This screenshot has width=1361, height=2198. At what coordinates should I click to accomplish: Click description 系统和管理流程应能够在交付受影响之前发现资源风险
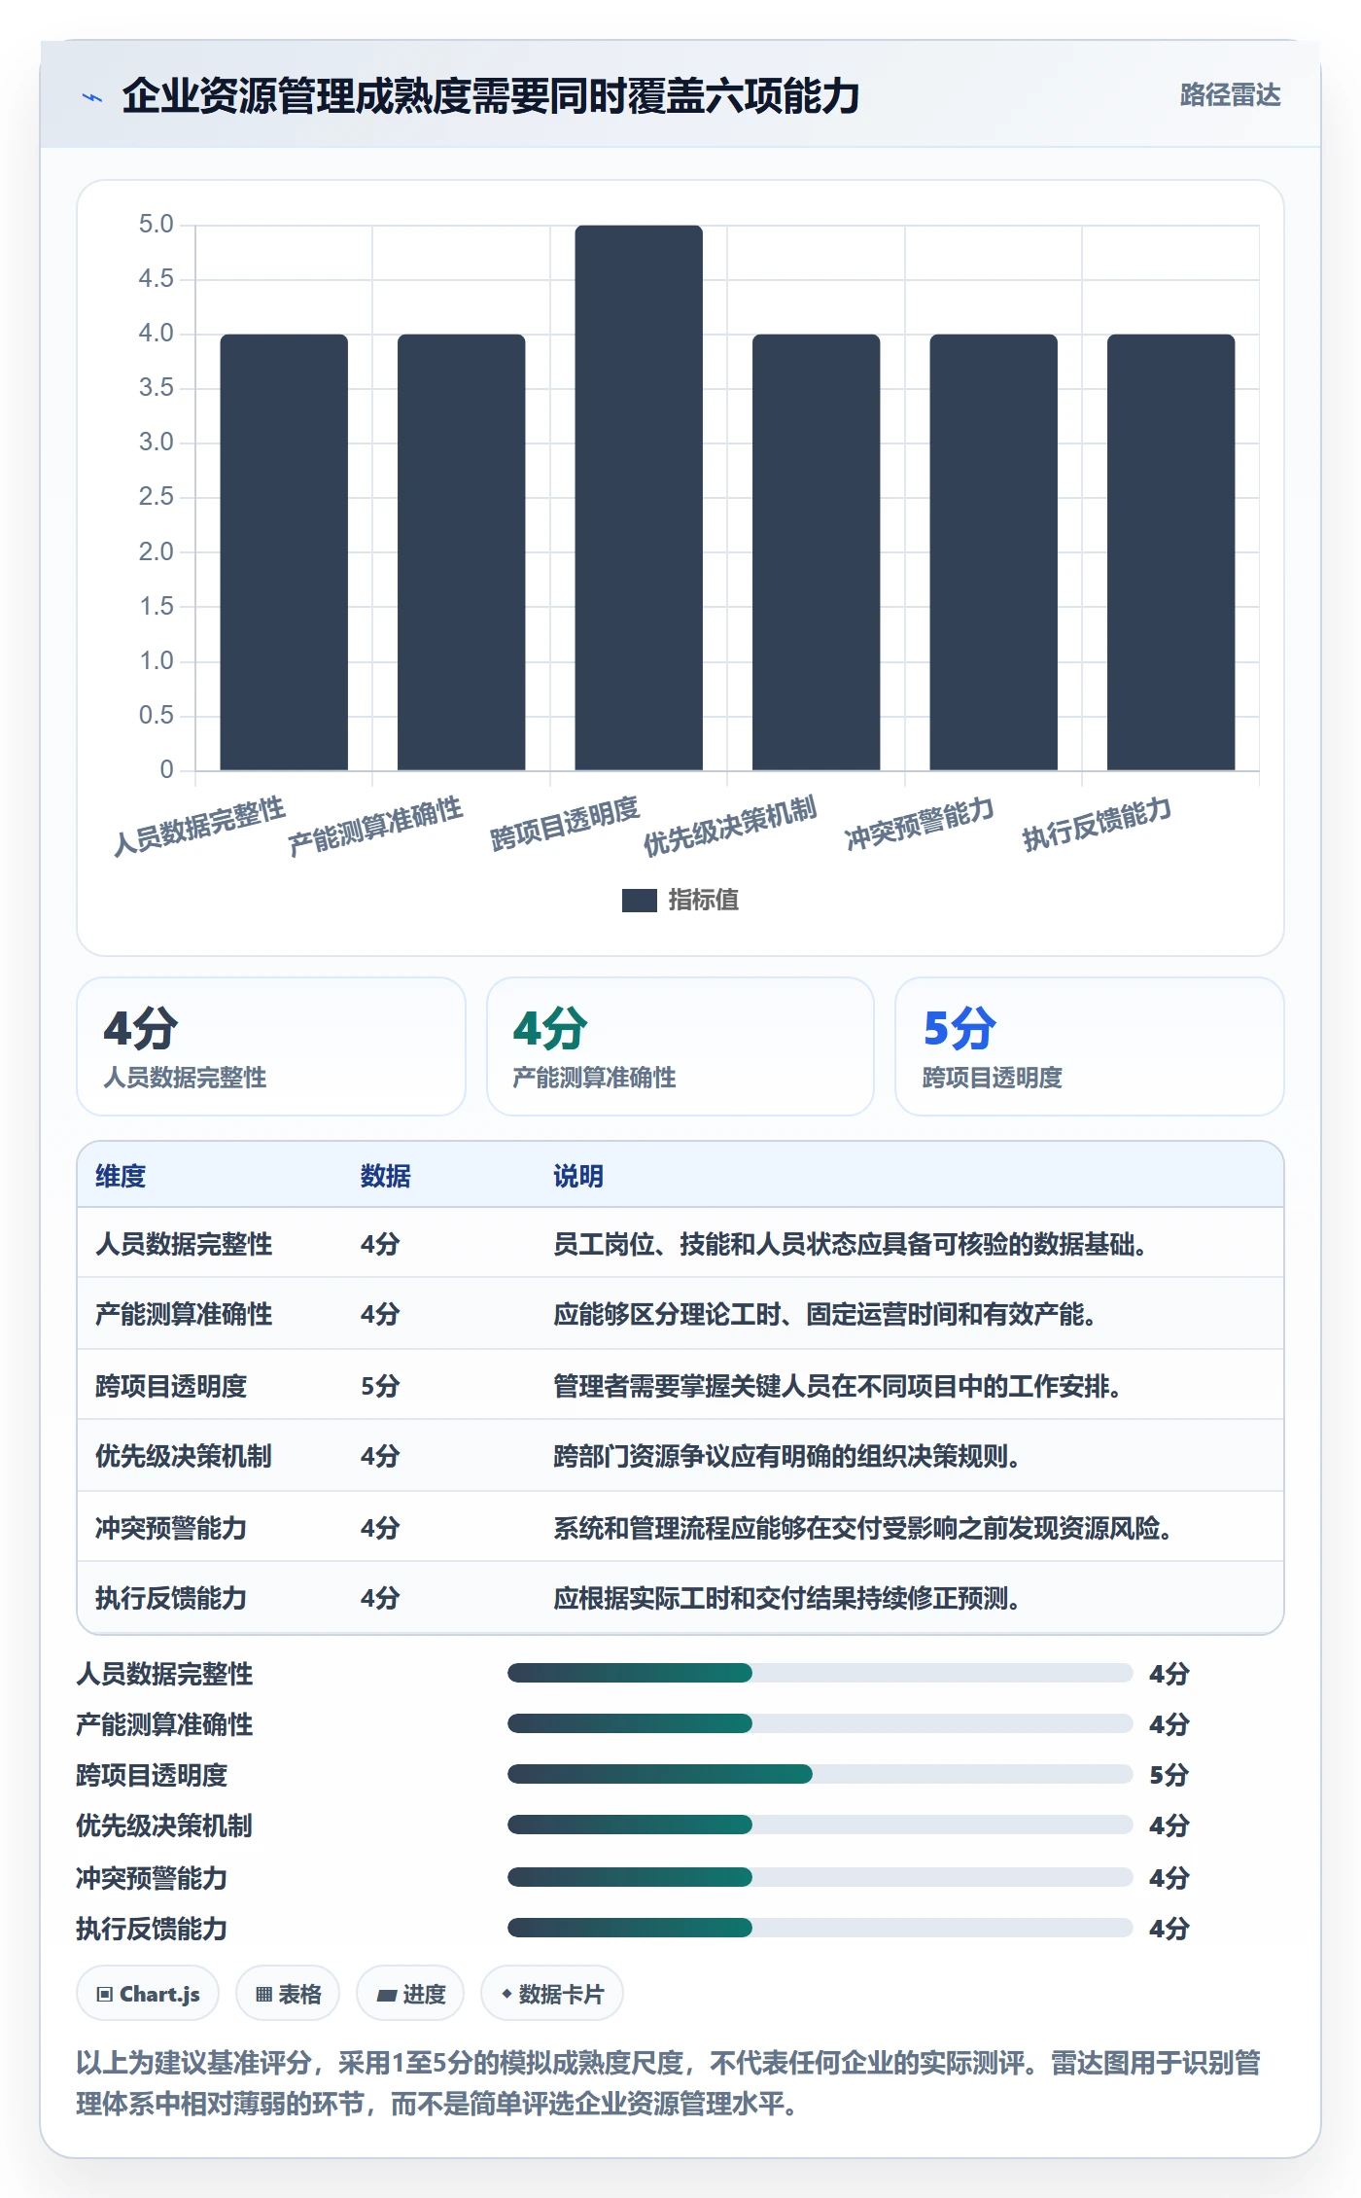tap(862, 1528)
